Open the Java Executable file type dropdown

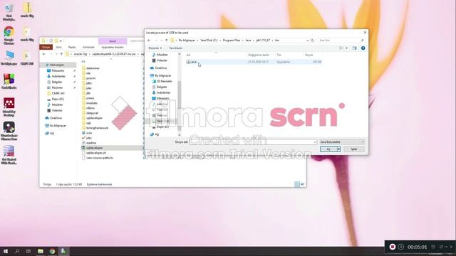(342, 142)
